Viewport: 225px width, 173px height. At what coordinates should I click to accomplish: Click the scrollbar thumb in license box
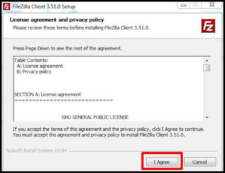coord(207,68)
